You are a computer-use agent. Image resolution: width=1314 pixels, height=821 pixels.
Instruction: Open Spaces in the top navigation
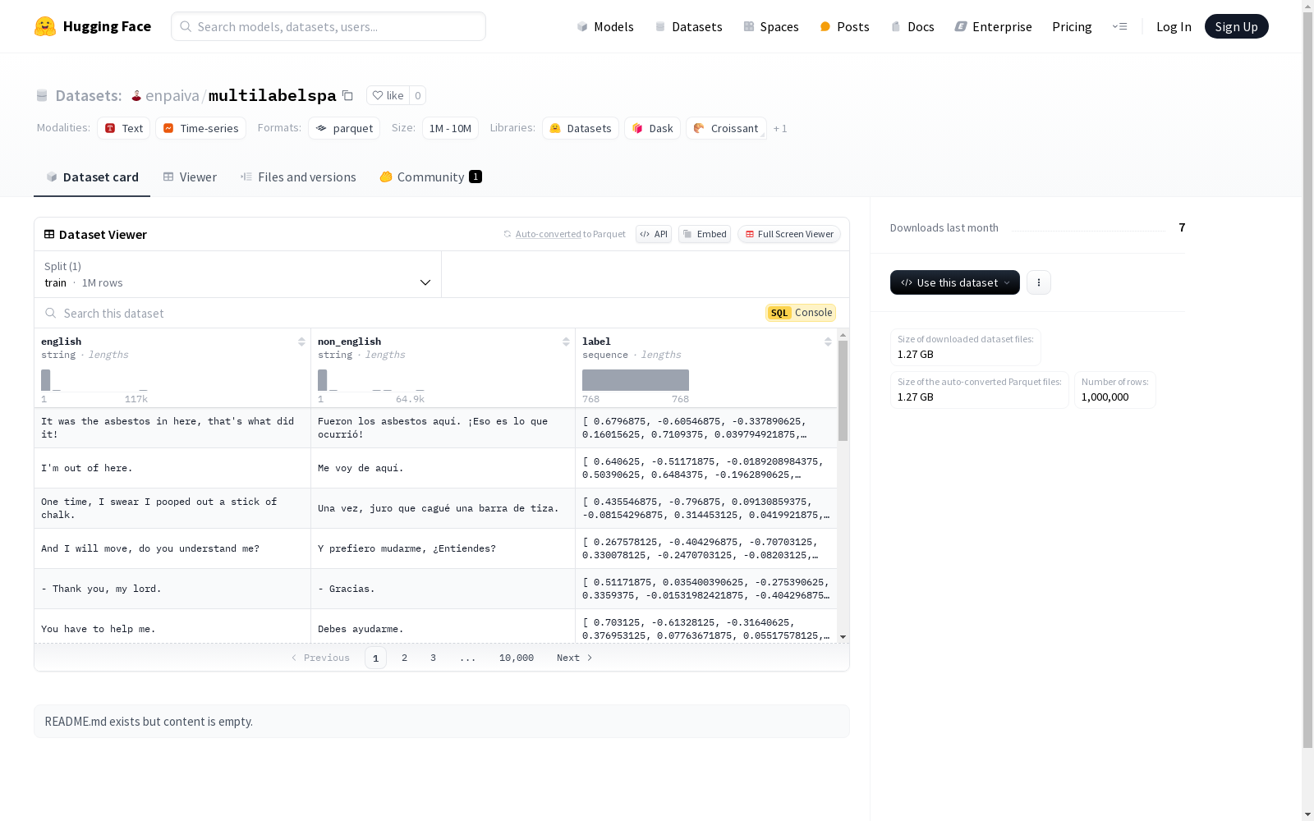point(770,26)
